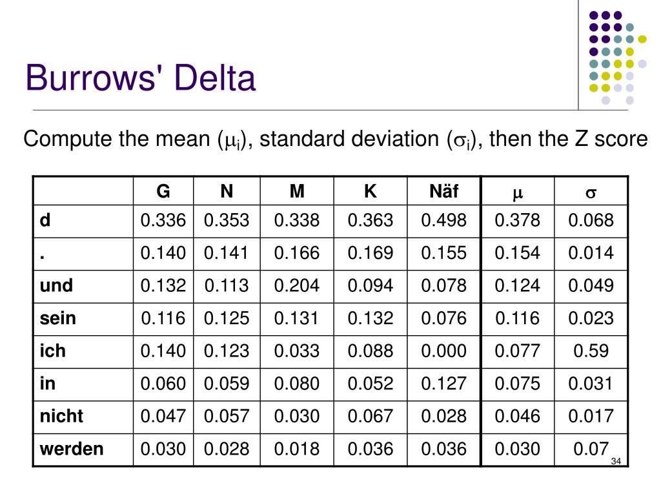
Task: Click the μ column header symbol
Action: pyautogui.click(x=518, y=193)
